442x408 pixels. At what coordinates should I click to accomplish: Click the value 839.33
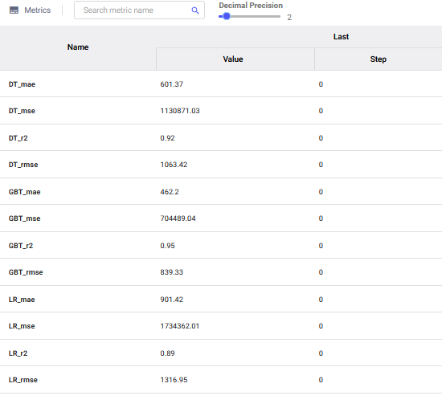pos(172,272)
